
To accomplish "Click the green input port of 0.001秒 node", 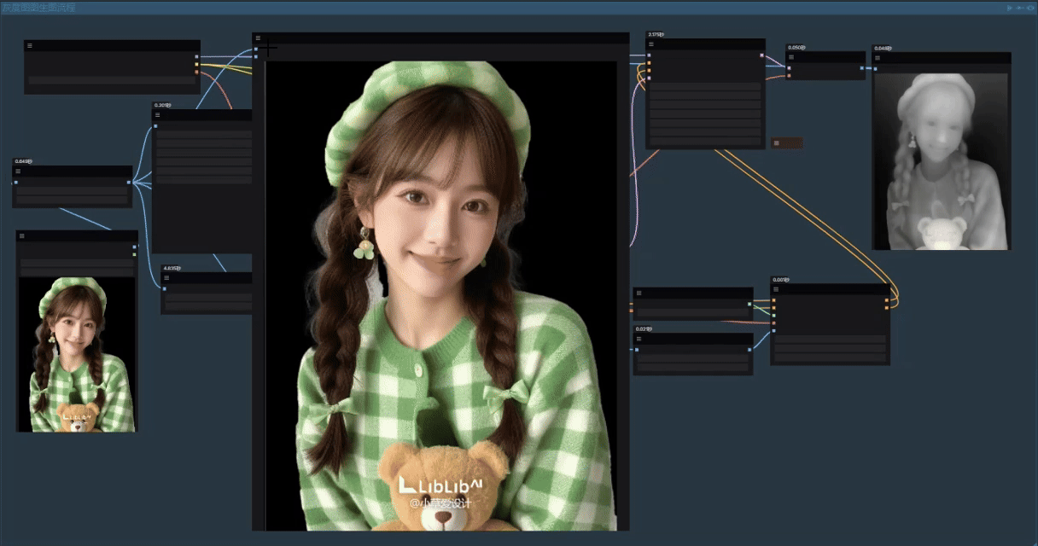I will [x=773, y=315].
